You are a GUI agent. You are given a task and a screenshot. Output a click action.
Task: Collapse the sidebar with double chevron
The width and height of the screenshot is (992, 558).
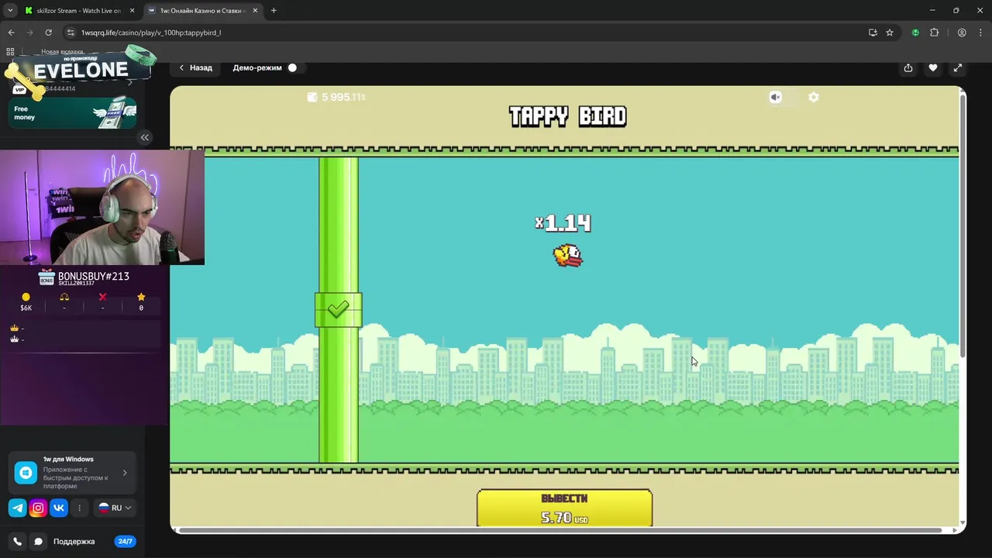(x=144, y=137)
